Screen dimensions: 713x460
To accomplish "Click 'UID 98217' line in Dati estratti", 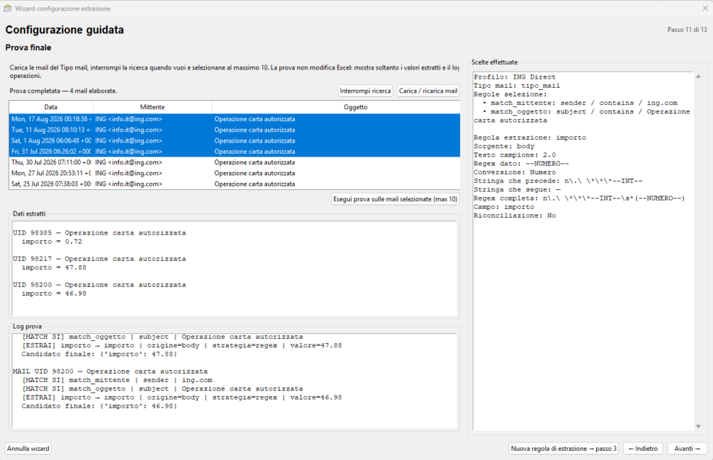I will [x=99, y=259].
